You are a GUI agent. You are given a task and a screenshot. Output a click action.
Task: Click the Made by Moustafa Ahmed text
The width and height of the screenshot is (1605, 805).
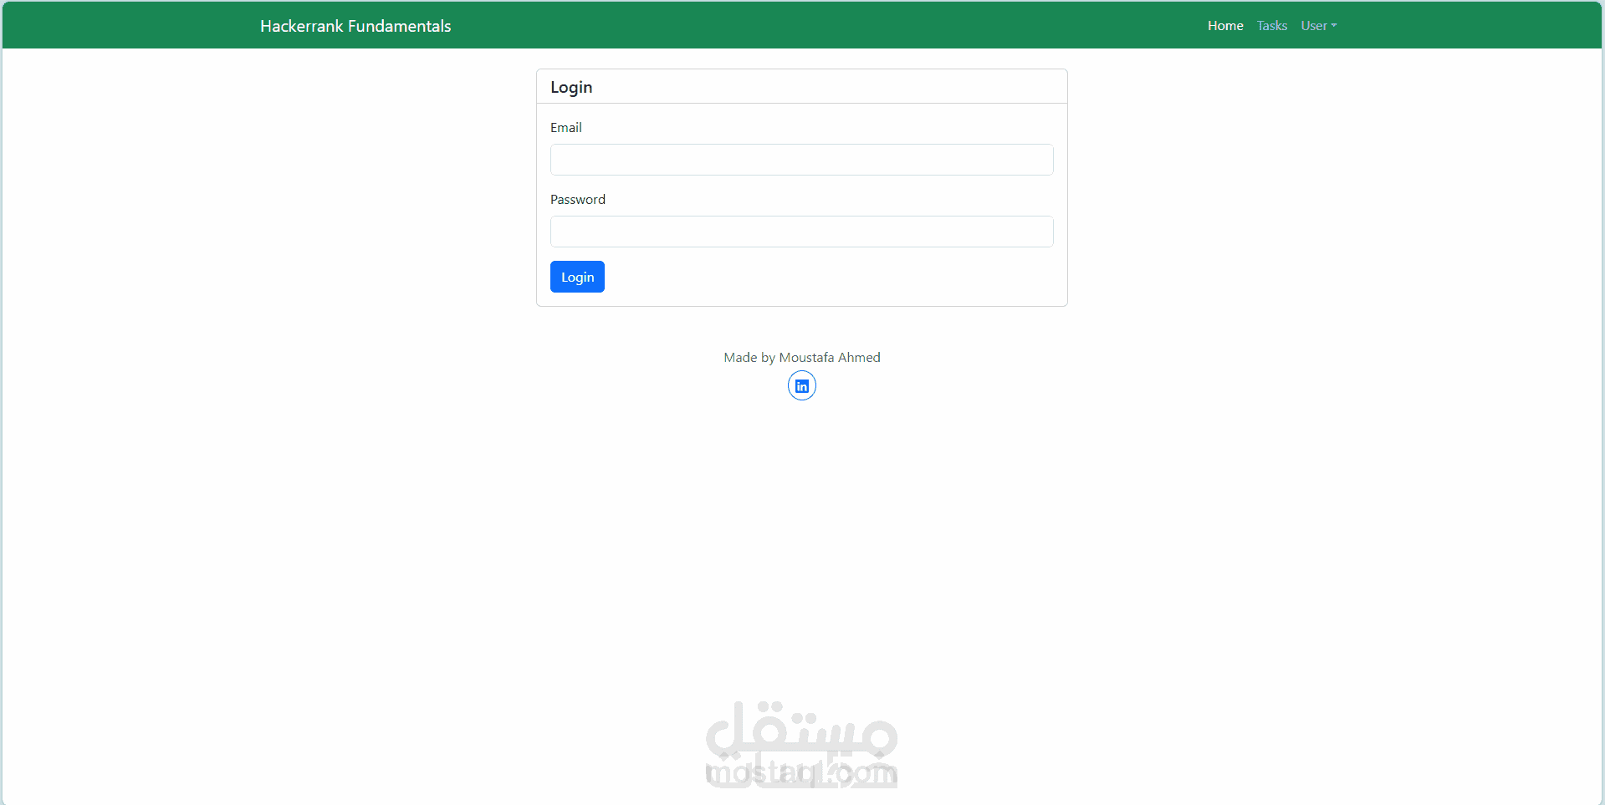[801, 357]
